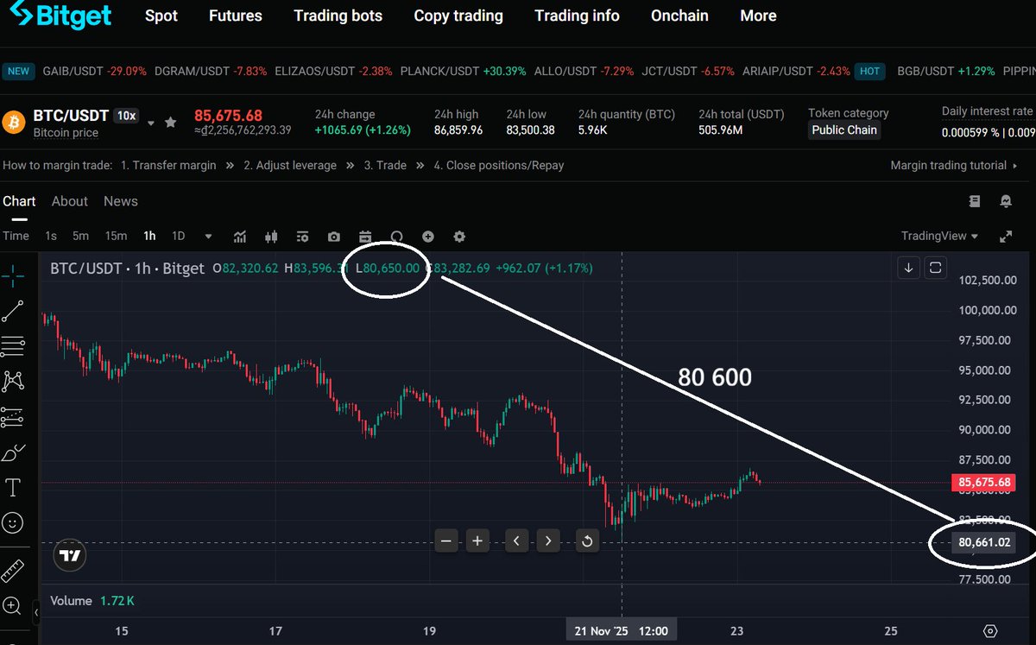Click the Public Chain category tag
Viewport: 1036px width, 645px height.
coord(844,130)
